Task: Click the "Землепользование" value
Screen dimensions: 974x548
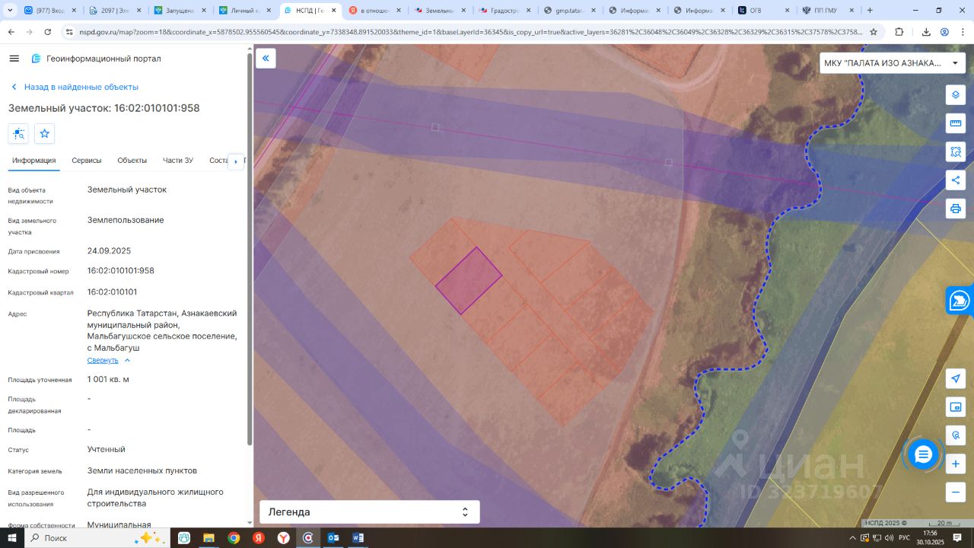Action: pyautogui.click(x=126, y=221)
